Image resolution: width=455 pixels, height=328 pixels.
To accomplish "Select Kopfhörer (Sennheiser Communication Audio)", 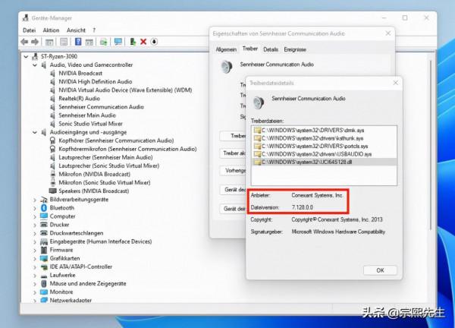I will coord(116,140).
